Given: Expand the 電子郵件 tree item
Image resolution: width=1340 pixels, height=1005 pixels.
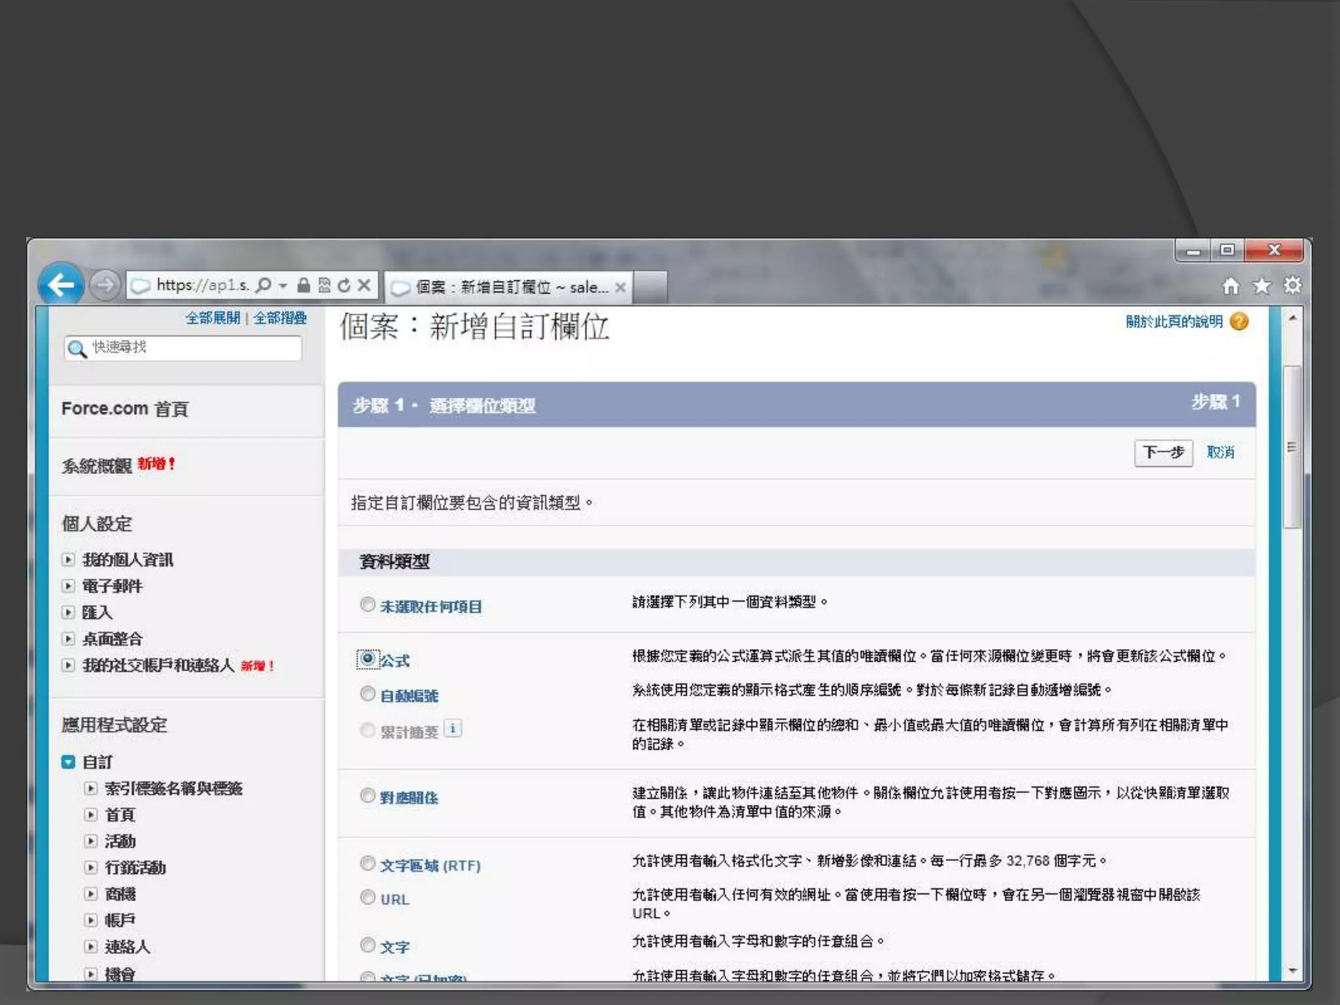Looking at the screenshot, I should [68, 586].
